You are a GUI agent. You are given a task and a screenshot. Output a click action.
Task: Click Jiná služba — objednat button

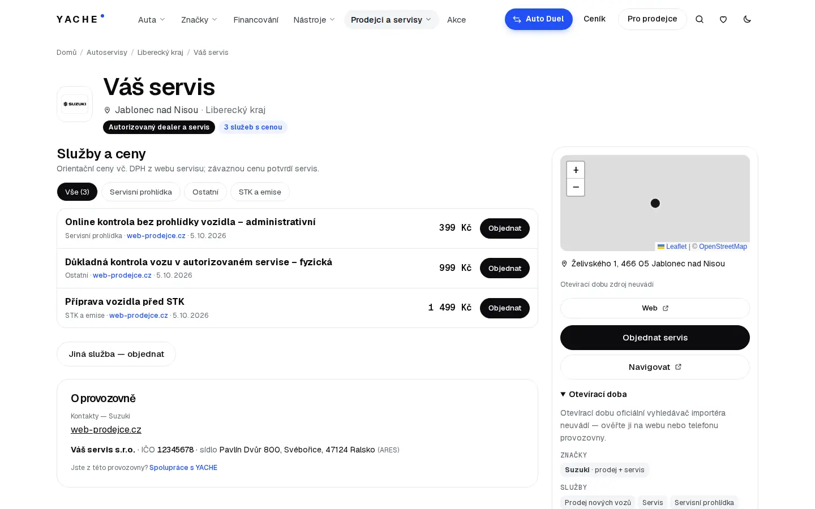pyautogui.click(x=116, y=354)
